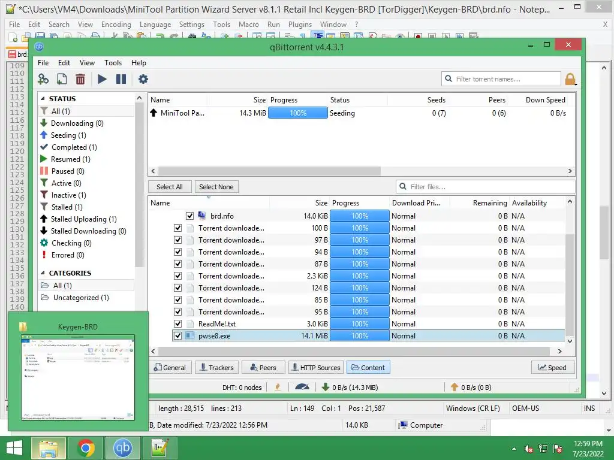
Task: Open the qBittorrent View menu
Action: 87,62
